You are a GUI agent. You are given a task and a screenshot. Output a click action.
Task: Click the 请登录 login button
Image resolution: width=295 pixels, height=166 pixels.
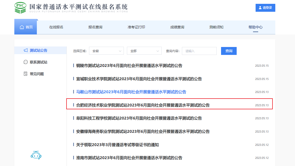point(265,8)
